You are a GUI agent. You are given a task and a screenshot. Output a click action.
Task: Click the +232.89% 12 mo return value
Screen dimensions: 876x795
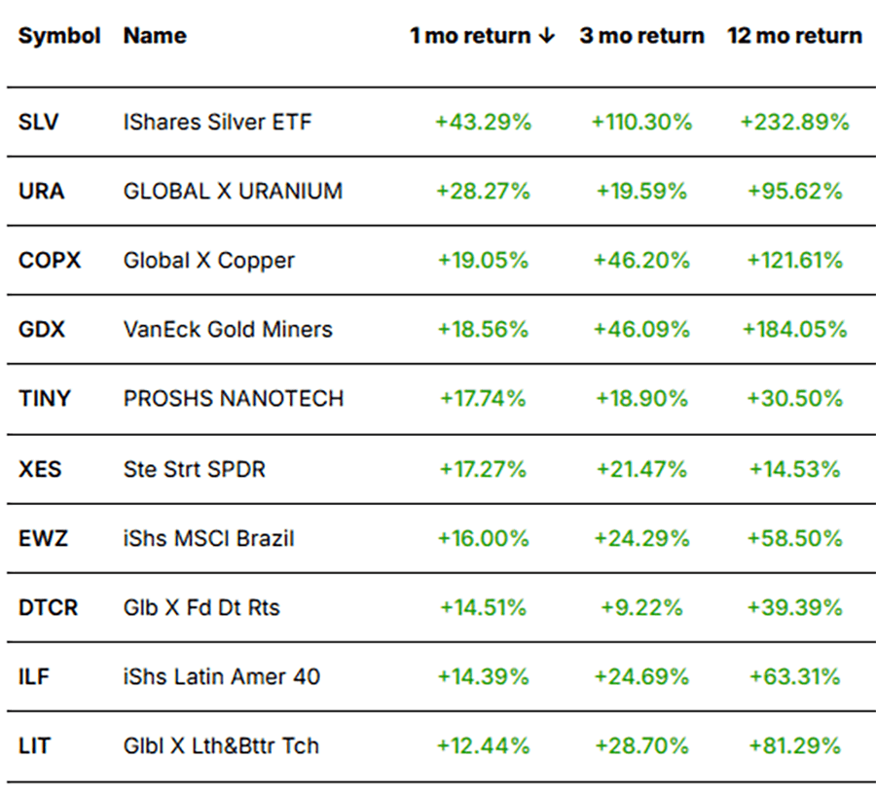click(794, 123)
